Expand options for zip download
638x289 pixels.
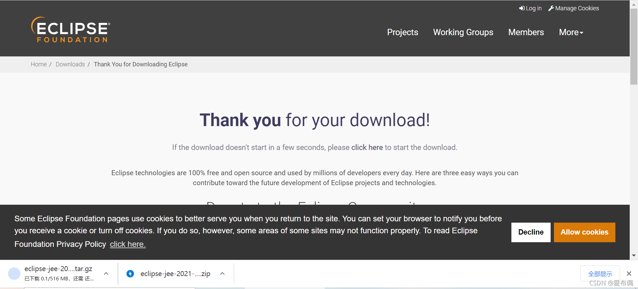223,274
